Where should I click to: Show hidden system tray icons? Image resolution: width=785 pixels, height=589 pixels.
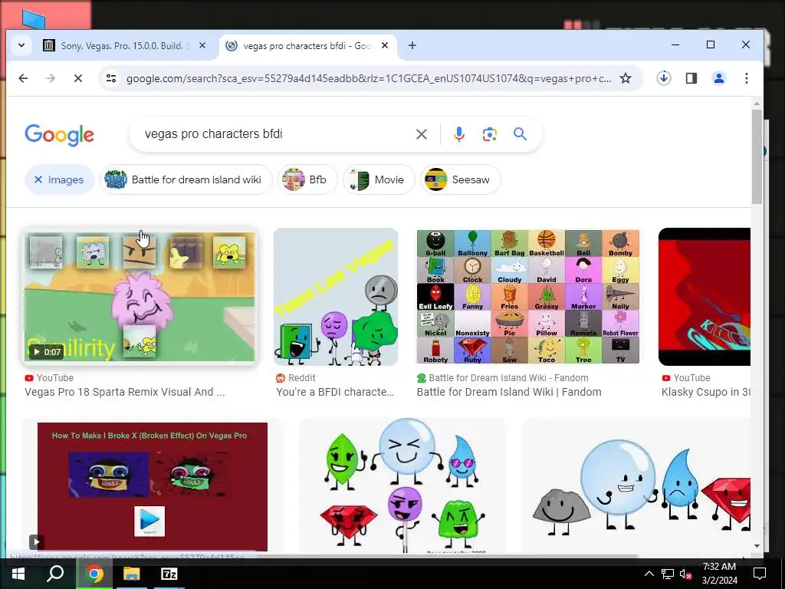click(649, 574)
